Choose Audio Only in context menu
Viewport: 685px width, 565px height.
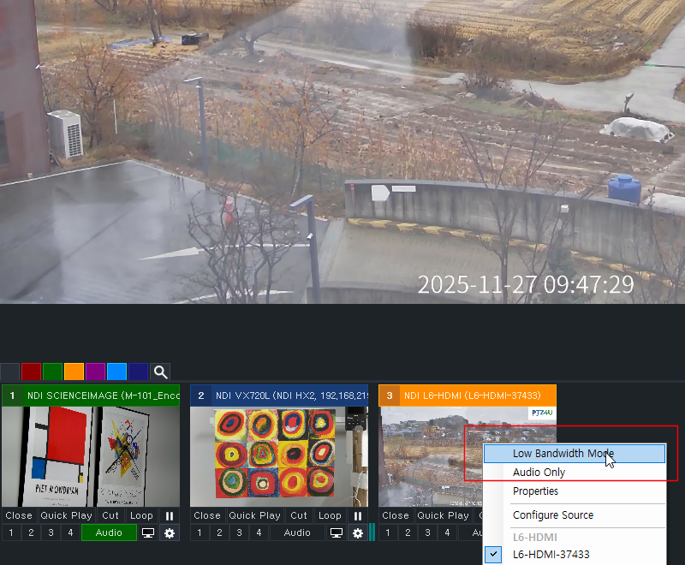[575, 472]
